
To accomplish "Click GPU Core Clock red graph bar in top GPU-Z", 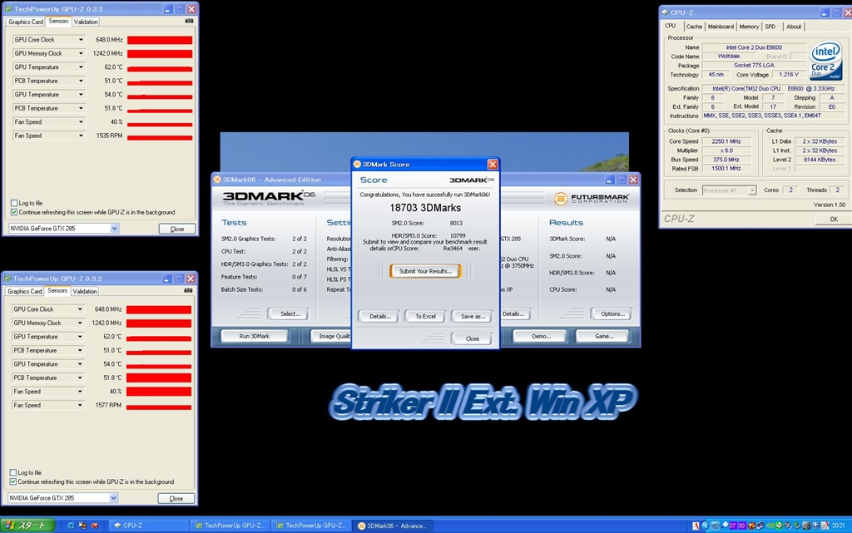I will click(x=160, y=40).
